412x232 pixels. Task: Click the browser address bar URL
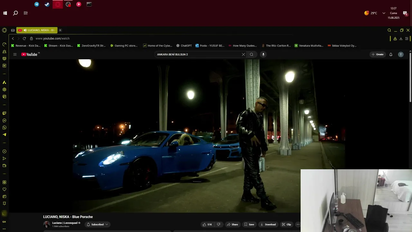[x=52, y=38]
